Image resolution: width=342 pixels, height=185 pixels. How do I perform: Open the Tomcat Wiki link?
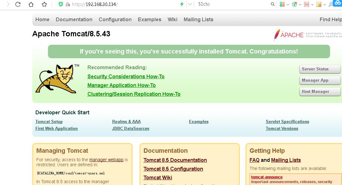point(158,177)
